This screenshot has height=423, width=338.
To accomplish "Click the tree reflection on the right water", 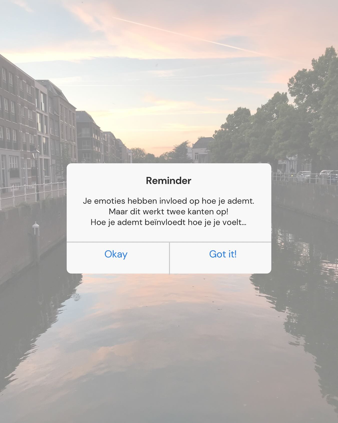I will [300, 313].
